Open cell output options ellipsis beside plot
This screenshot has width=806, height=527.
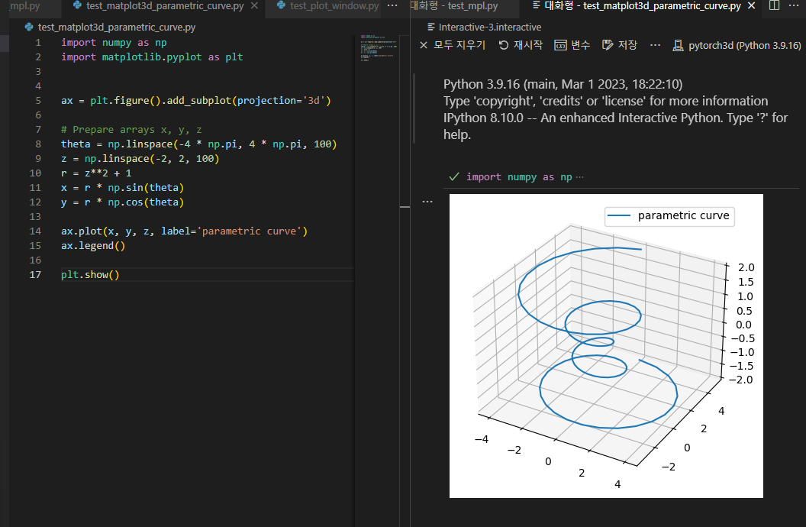(427, 202)
